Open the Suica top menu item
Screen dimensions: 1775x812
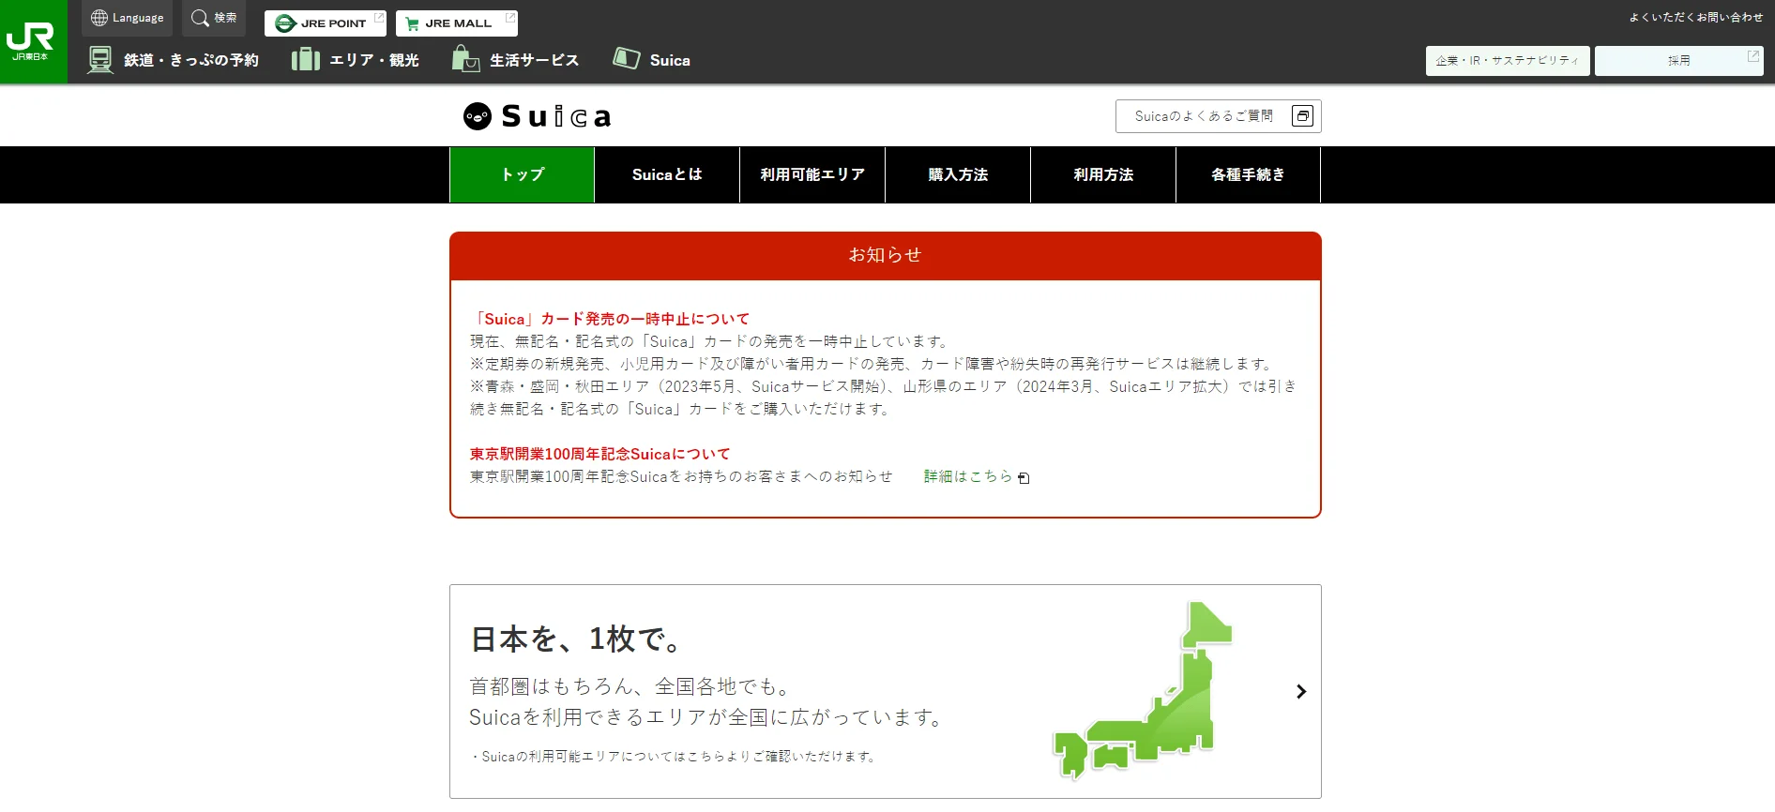(x=670, y=60)
